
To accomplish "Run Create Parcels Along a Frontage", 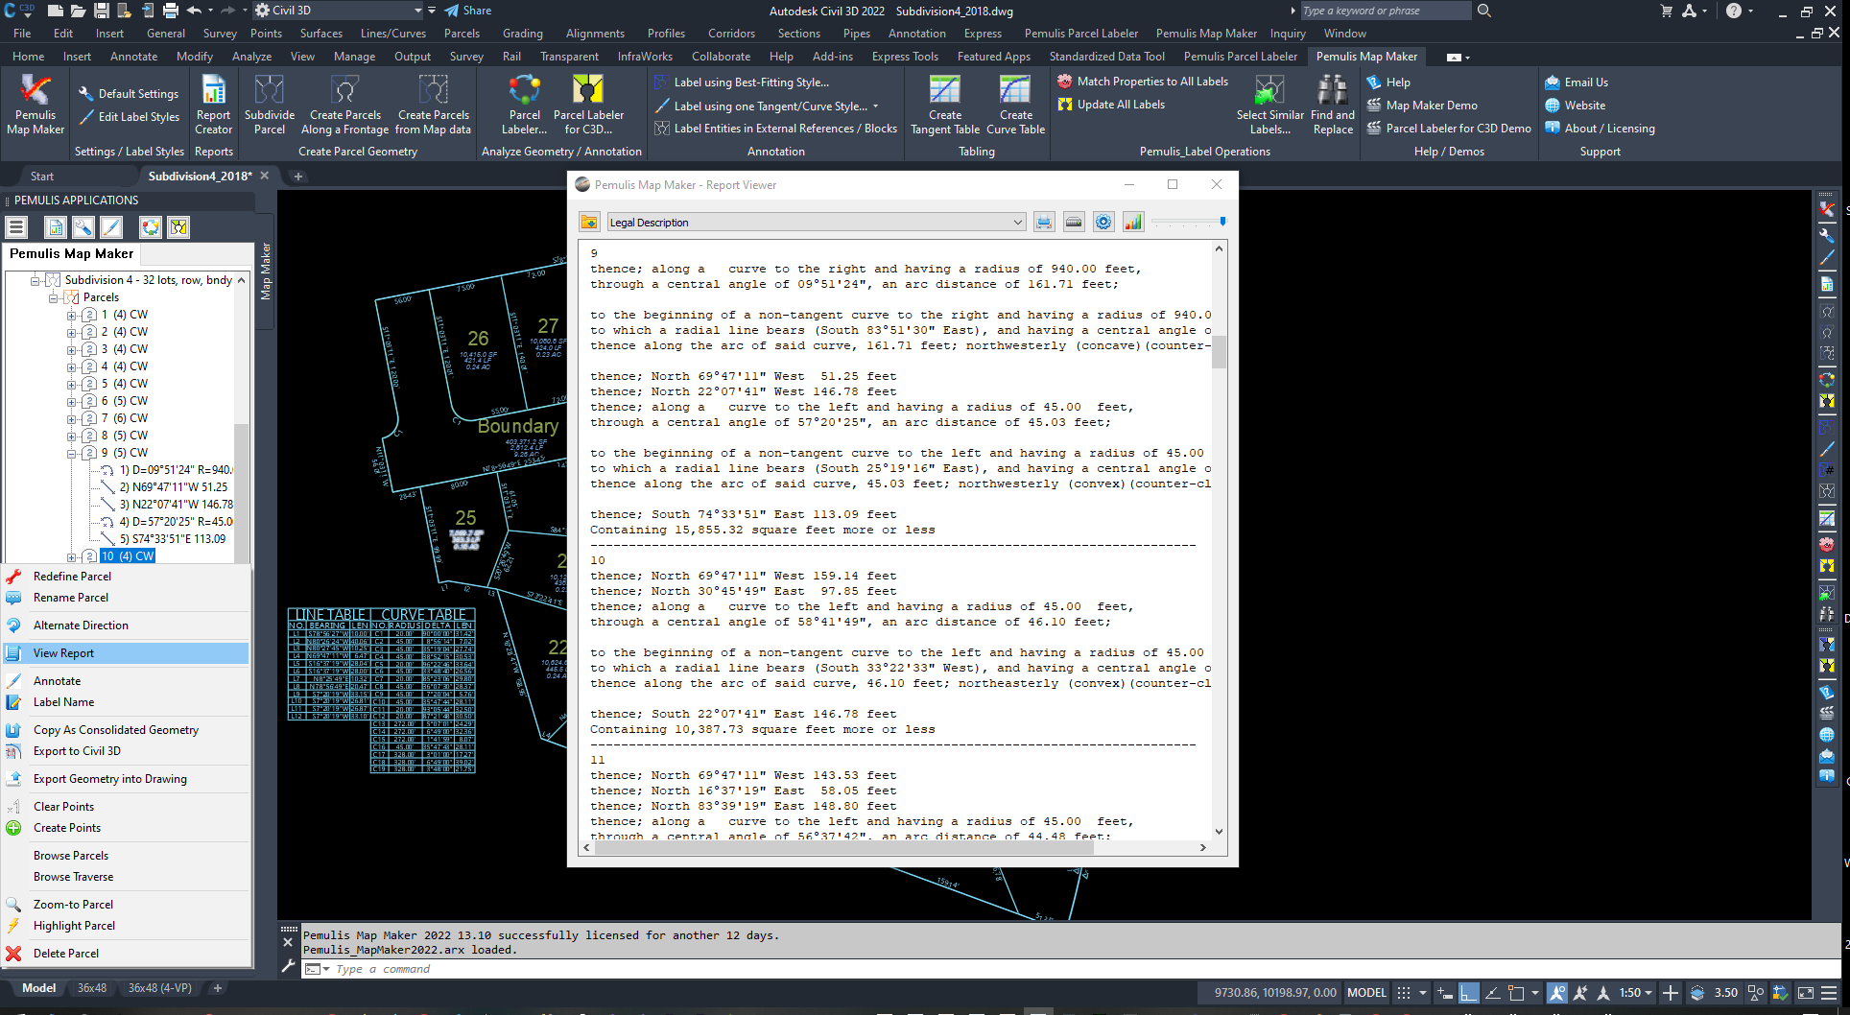I will (x=344, y=105).
